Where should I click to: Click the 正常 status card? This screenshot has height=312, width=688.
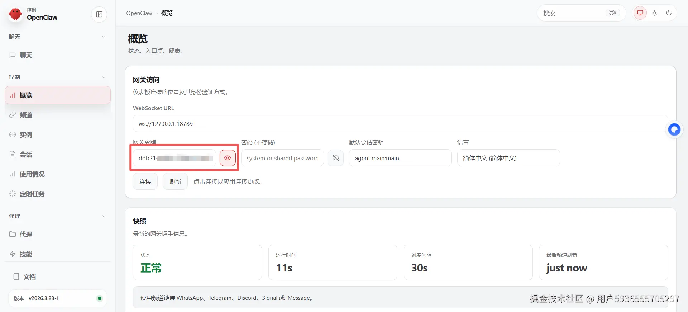(x=197, y=262)
